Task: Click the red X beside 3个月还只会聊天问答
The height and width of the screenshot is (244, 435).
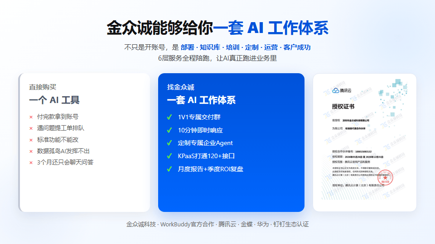Action: (x=31, y=163)
